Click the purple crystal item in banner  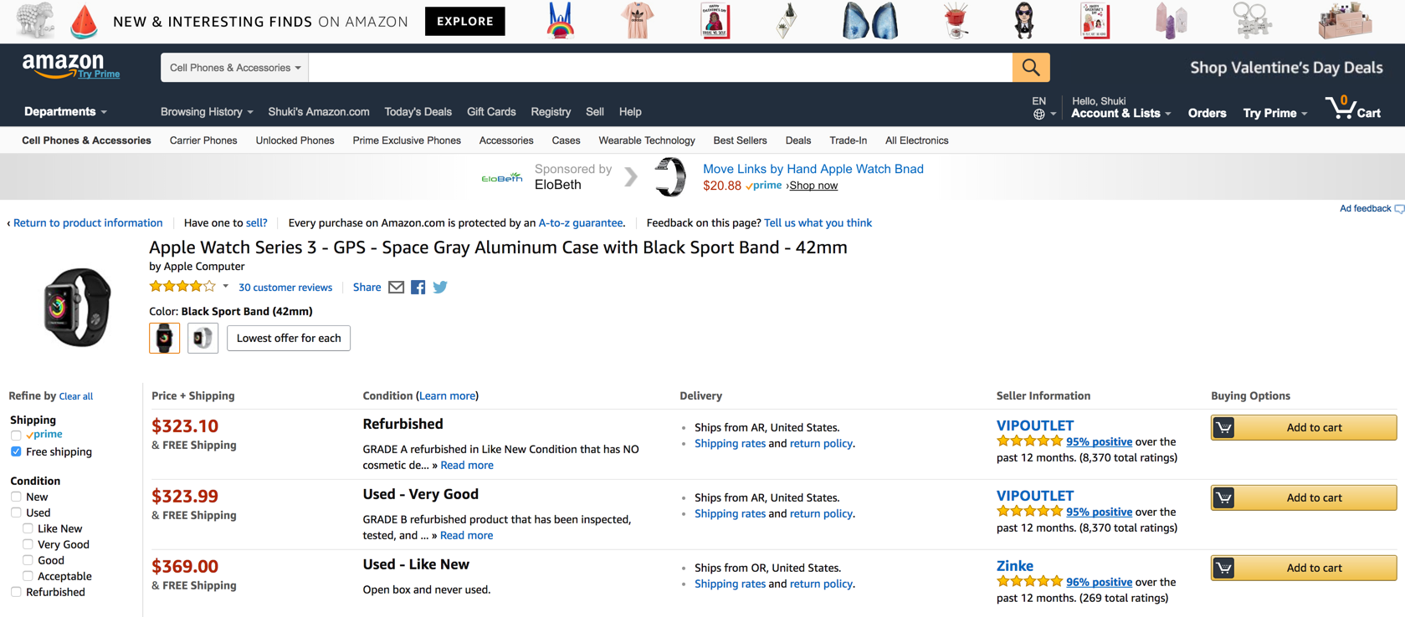(1171, 21)
